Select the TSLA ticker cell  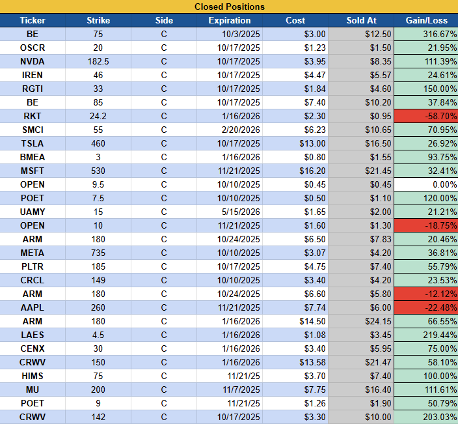(33, 143)
